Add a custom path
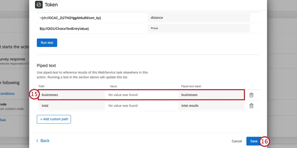297x148 pixels. [x=54, y=119]
